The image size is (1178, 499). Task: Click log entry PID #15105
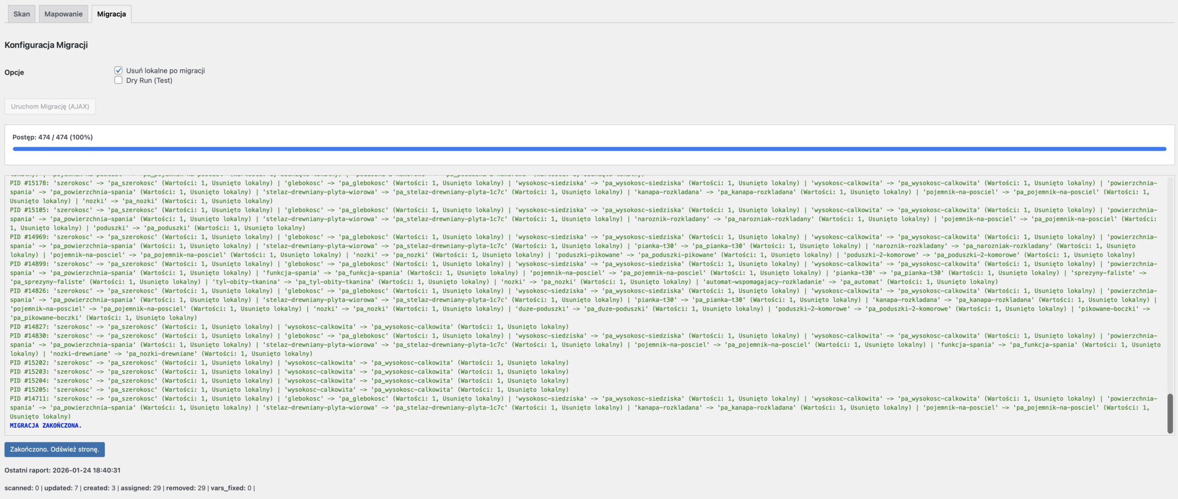(x=29, y=210)
